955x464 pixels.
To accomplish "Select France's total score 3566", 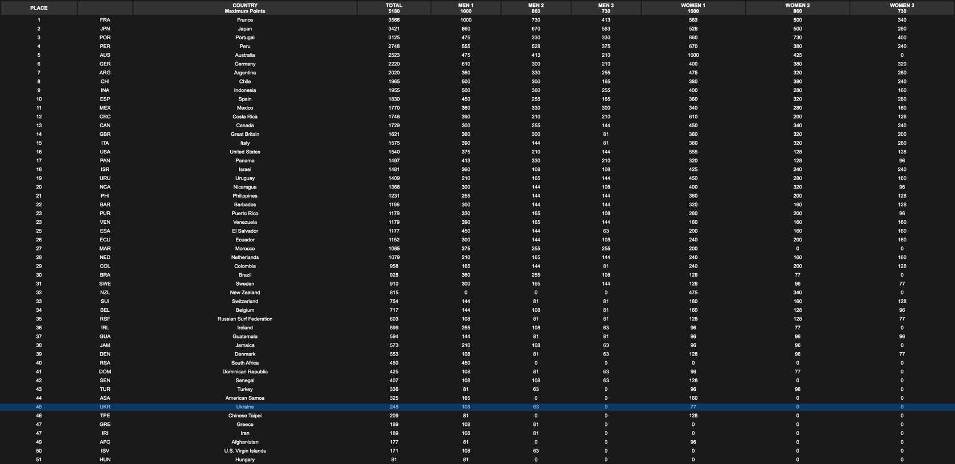I will tap(394, 20).
